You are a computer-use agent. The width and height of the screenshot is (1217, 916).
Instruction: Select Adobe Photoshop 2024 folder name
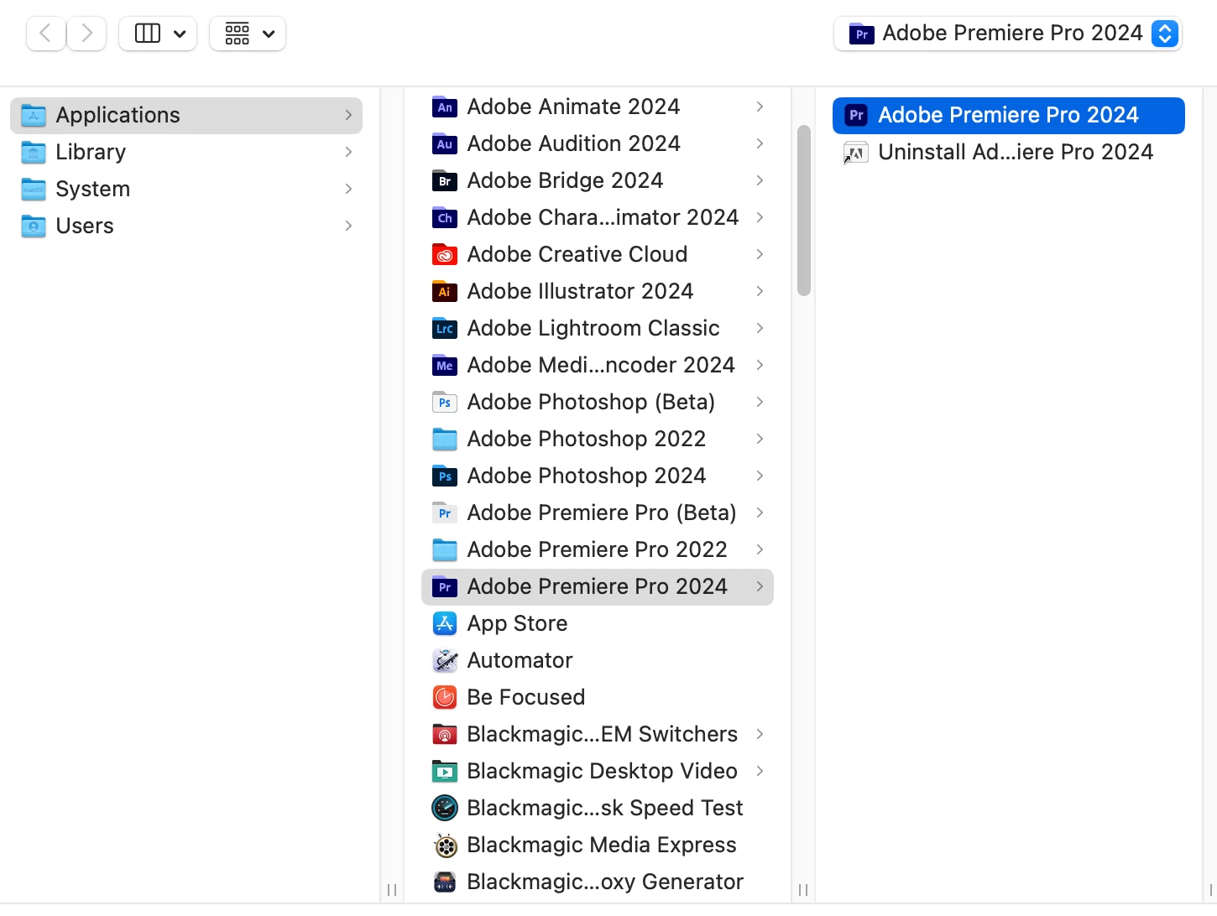587,476
